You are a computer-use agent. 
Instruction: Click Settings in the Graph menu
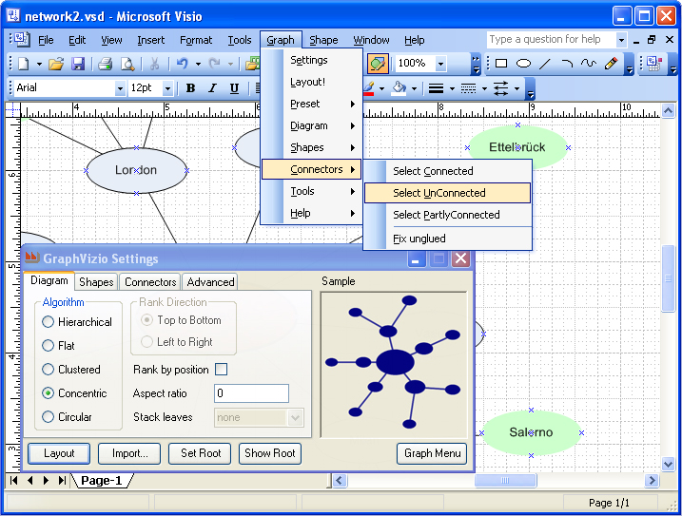[311, 60]
